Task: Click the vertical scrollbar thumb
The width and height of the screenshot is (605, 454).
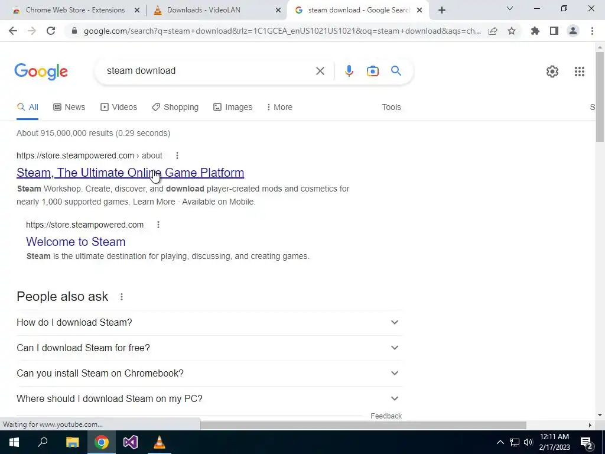Action: point(600,96)
